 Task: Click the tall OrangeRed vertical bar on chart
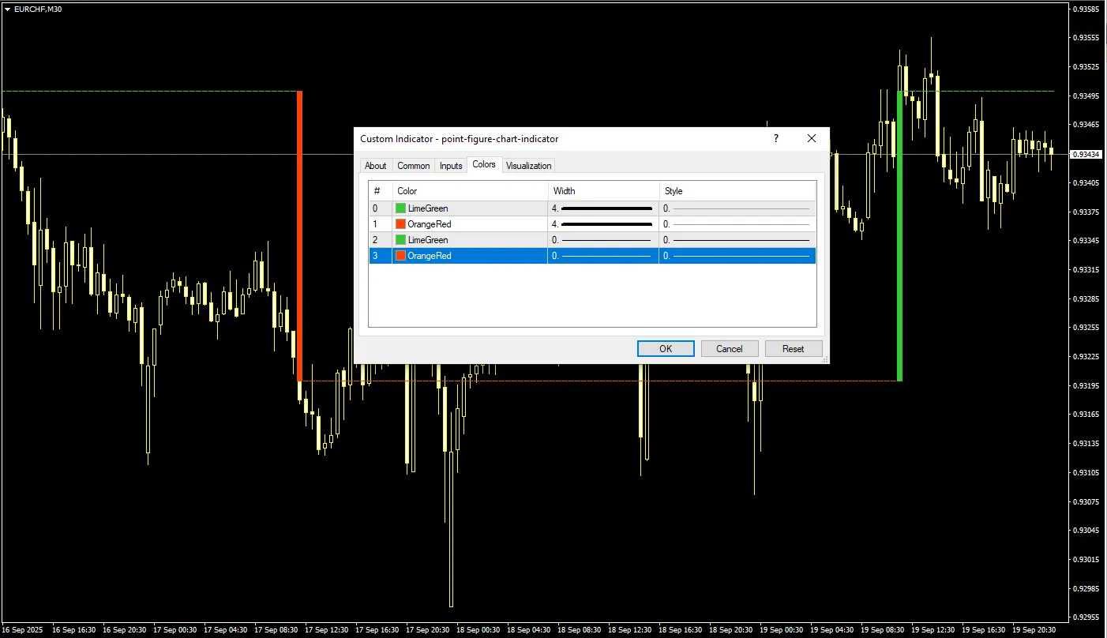point(300,235)
